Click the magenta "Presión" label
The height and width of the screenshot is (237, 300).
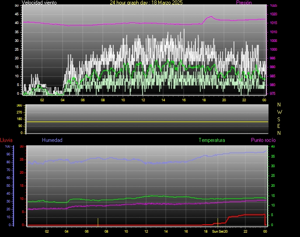tap(244, 3)
